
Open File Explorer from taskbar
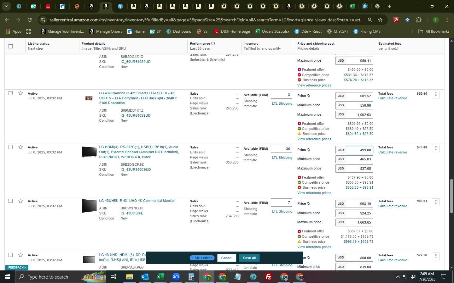coord(129,277)
